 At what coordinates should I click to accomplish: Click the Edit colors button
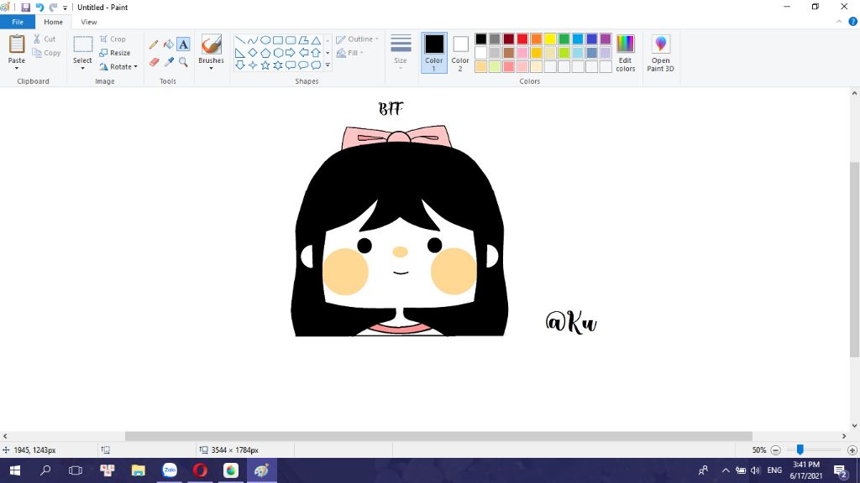(x=625, y=53)
